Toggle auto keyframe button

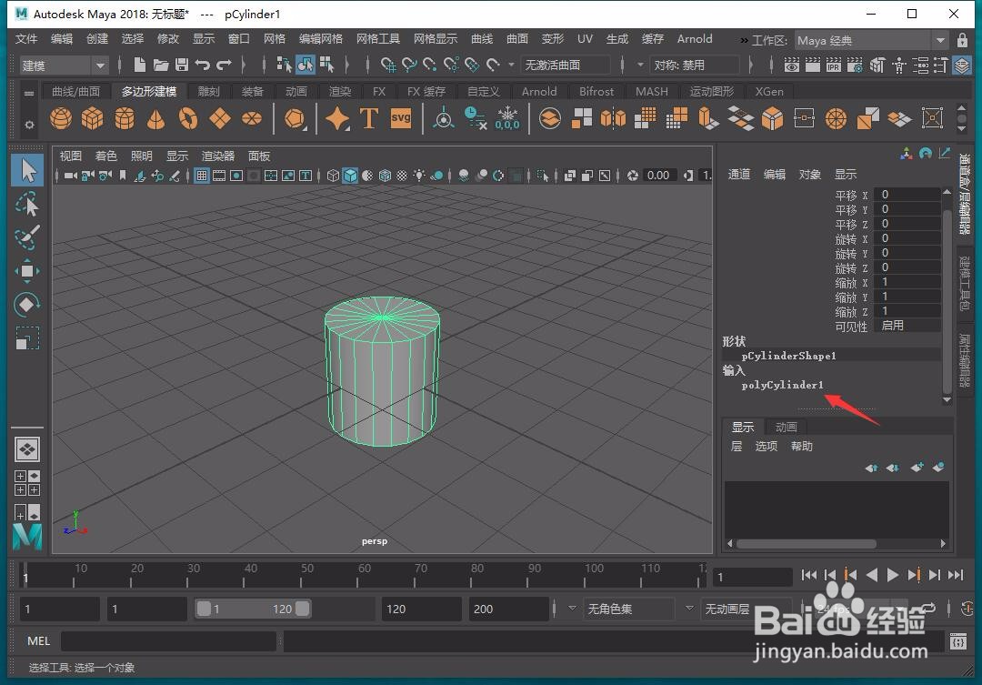click(x=967, y=608)
